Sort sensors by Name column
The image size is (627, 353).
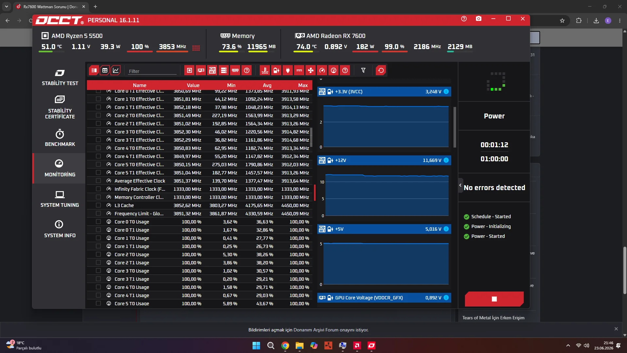[140, 85]
